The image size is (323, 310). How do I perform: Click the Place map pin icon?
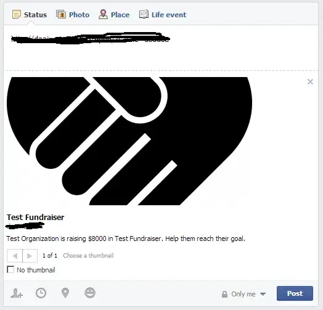103,14
